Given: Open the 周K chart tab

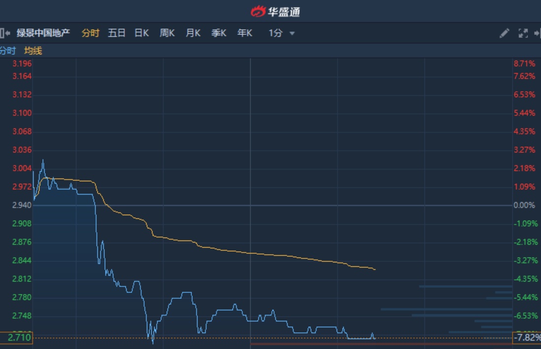Looking at the screenshot, I should pos(167,33).
